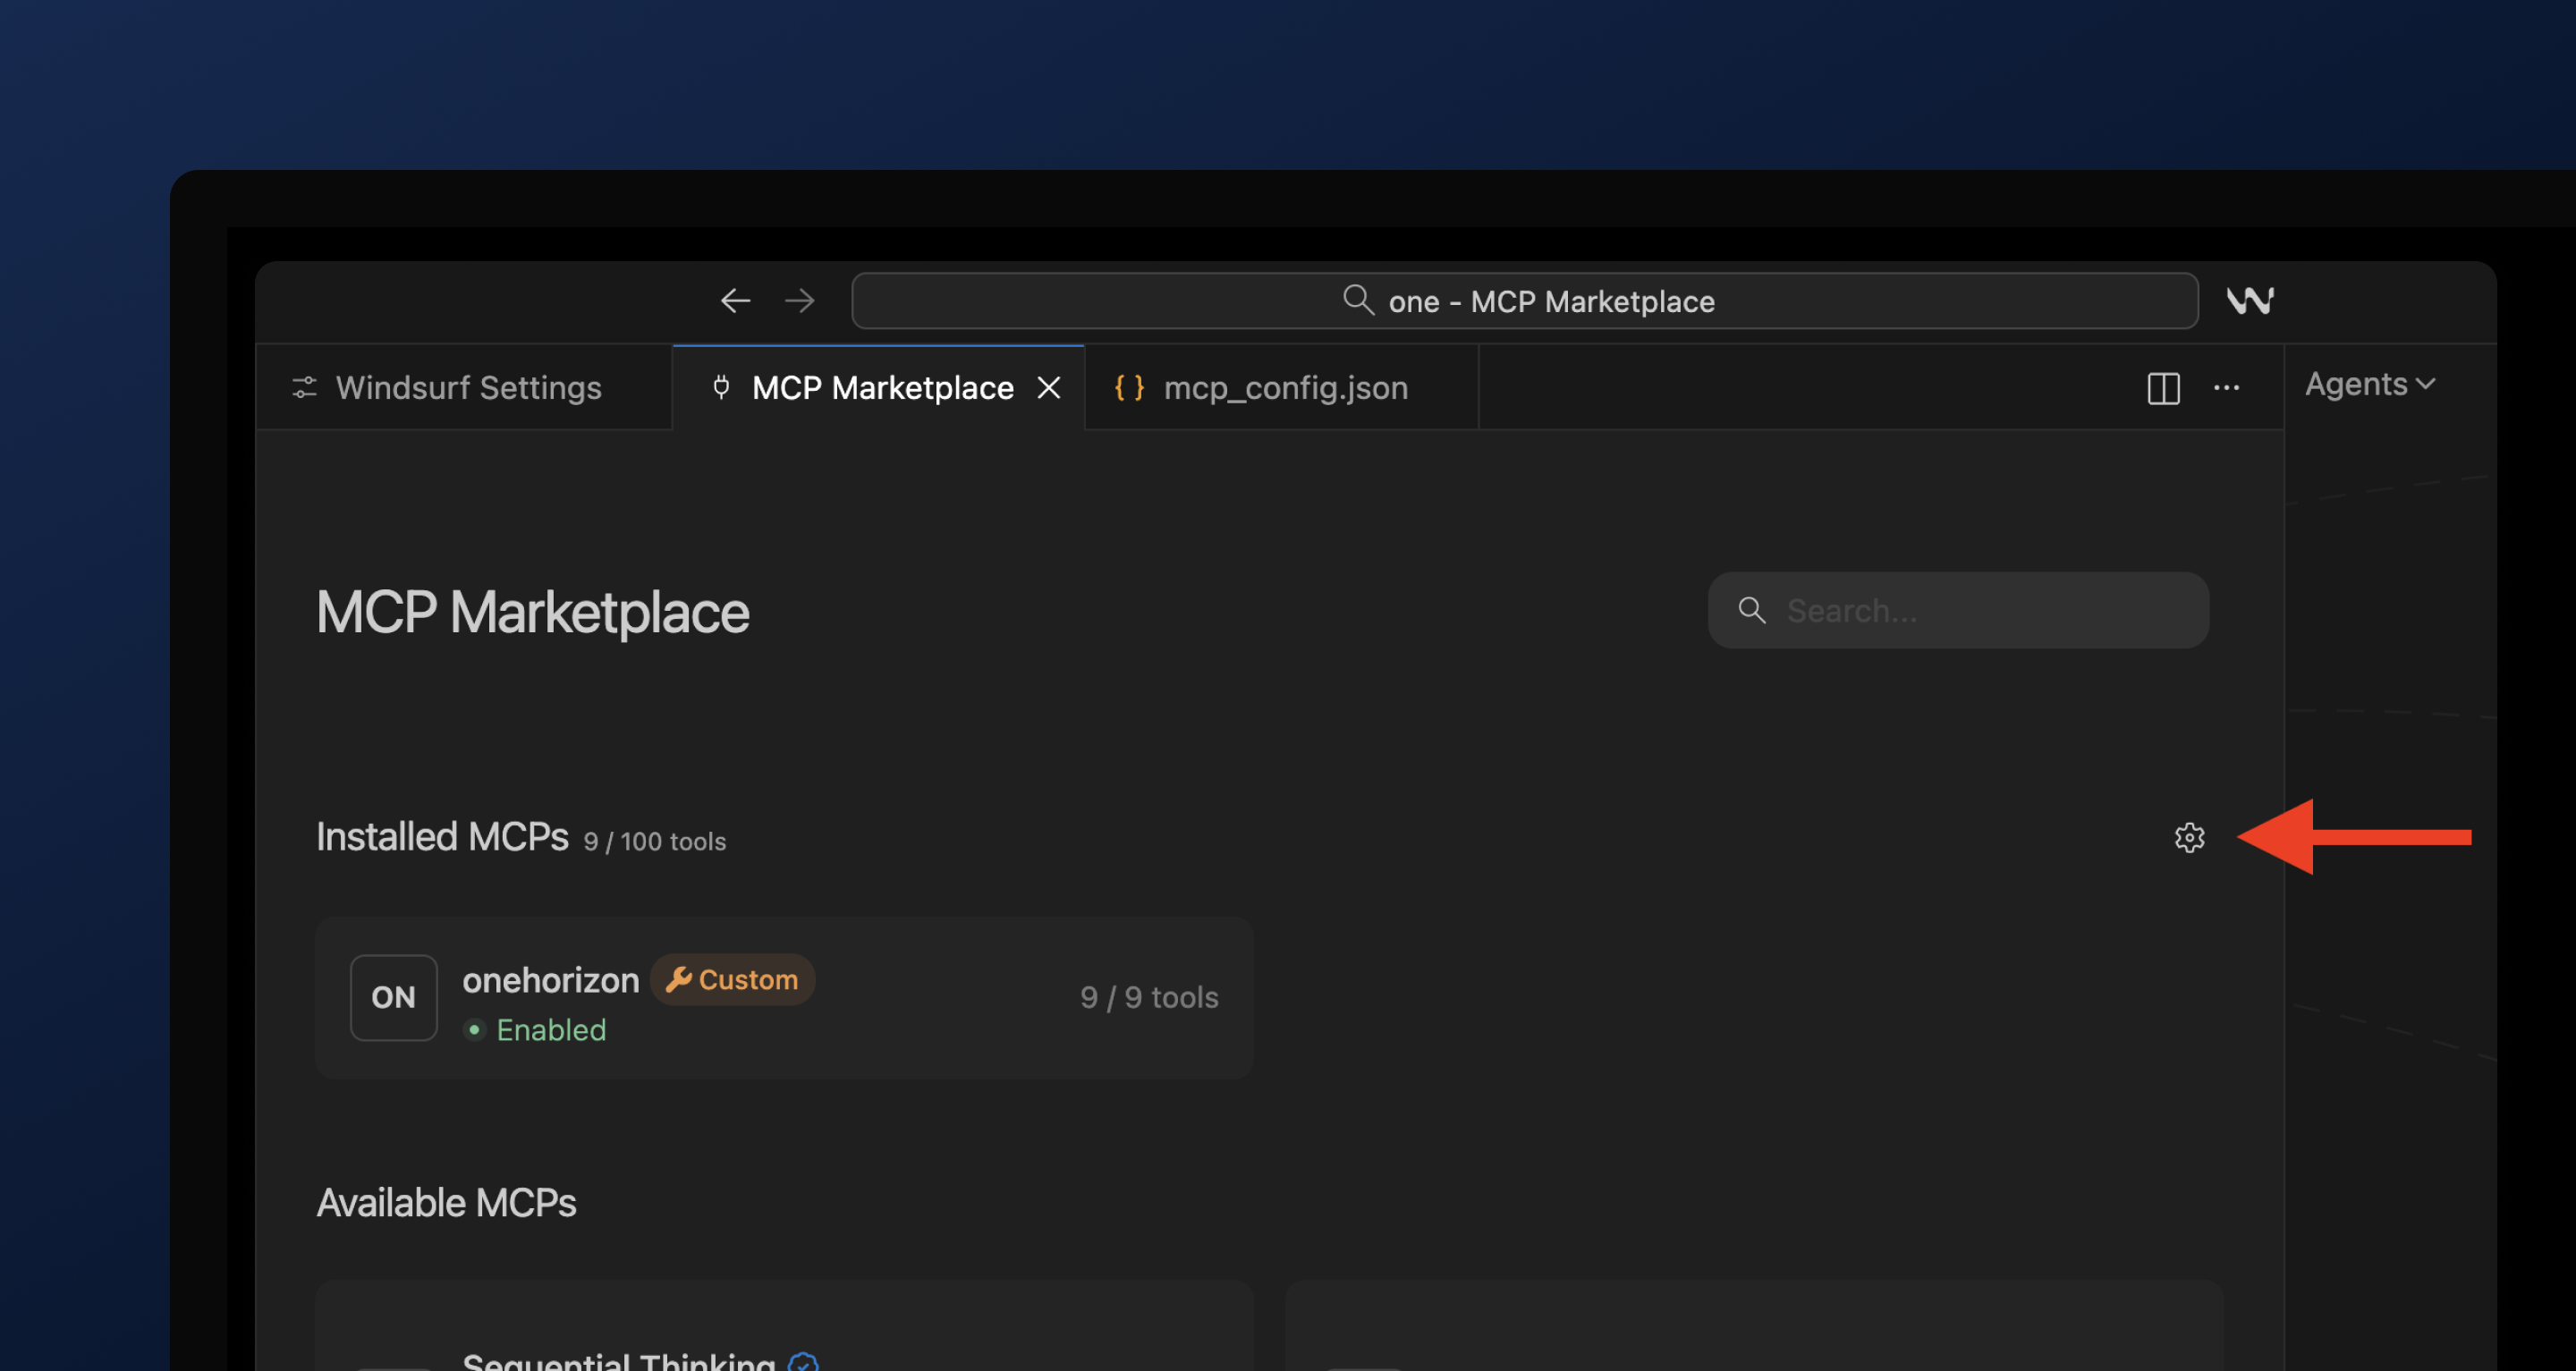Close the MCP Marketplace tab
Viewport: 2576px width, 1371px height.
tap(1048, 387)
